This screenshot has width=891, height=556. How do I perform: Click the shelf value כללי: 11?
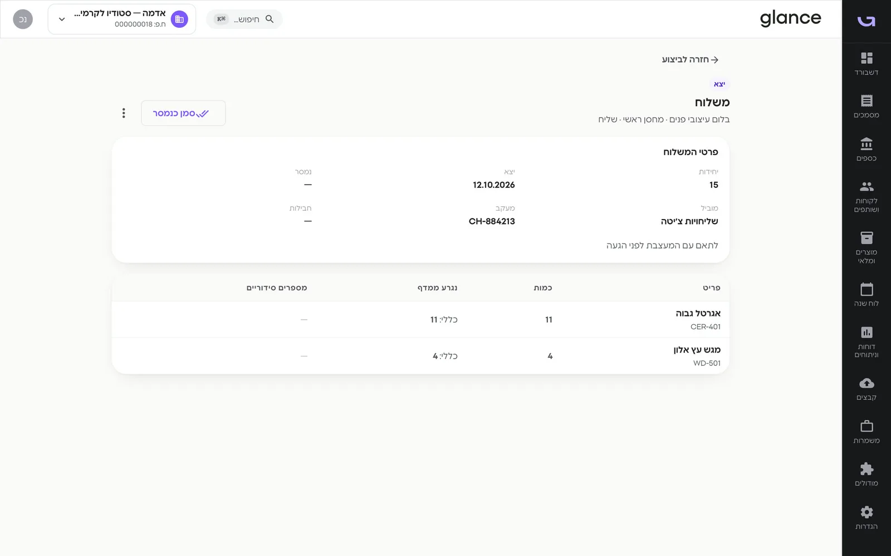point(444,320)
